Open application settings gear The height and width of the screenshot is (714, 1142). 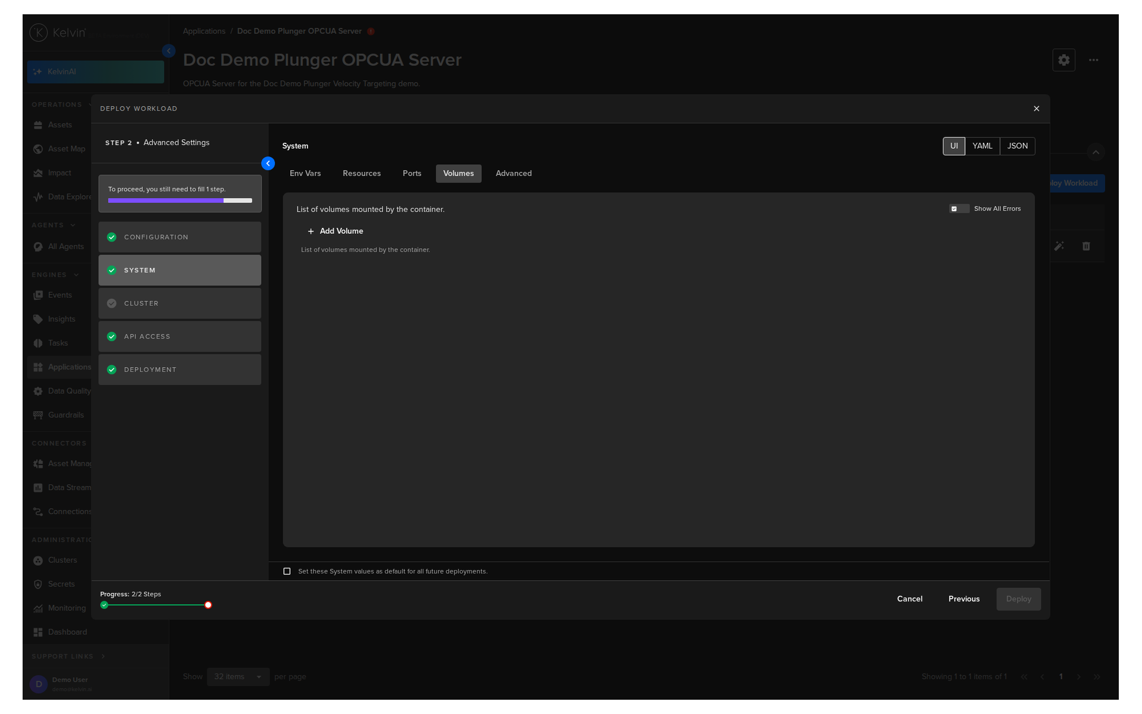(1063, 60)
